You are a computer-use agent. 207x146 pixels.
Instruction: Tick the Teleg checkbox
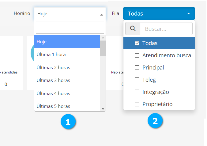[x=137, y=80]
